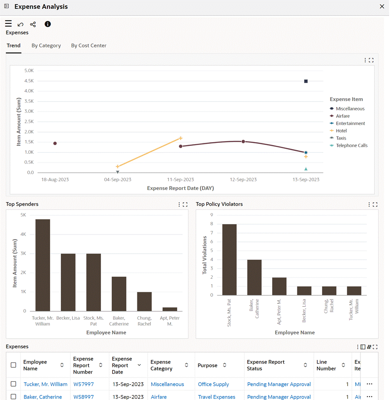Sort by Purpose column
Viewport: 392px width, 400px height.
pos(224,365)
